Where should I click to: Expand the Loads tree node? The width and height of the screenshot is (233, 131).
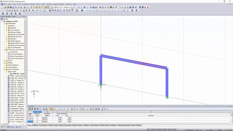4,61
